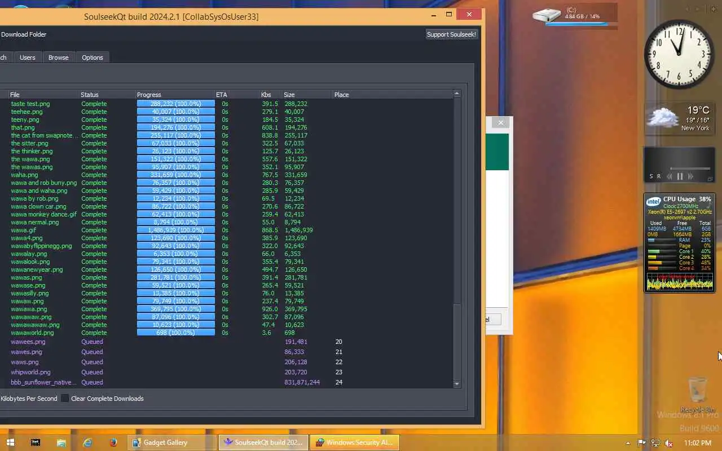Select the thinker.png file name
722x451 pixels.
(32, 151)
